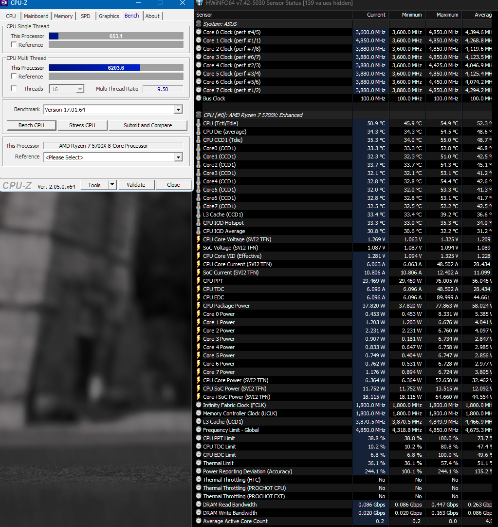
Task: Click the Close button in CPU-Z
Action: [x=173, y=185]
